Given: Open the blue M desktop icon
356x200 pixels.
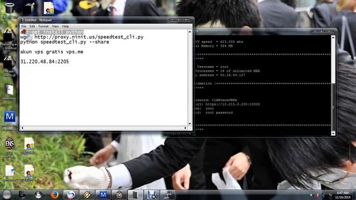Looking at the screenshot, I should point(9,120).
